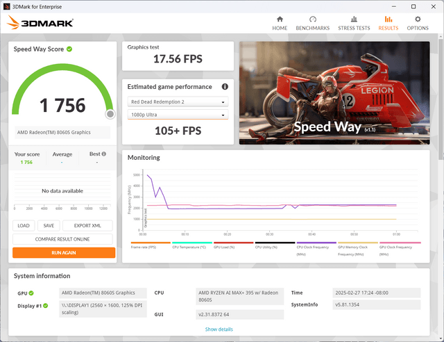Toggle CPU Temperature legend series
The image size is (444, 342).
click(191, 245)
